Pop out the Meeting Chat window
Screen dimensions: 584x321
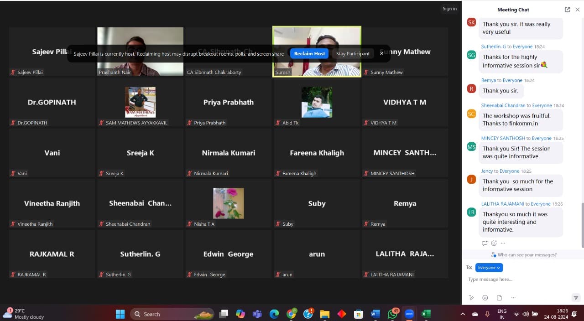pos(567,10)
